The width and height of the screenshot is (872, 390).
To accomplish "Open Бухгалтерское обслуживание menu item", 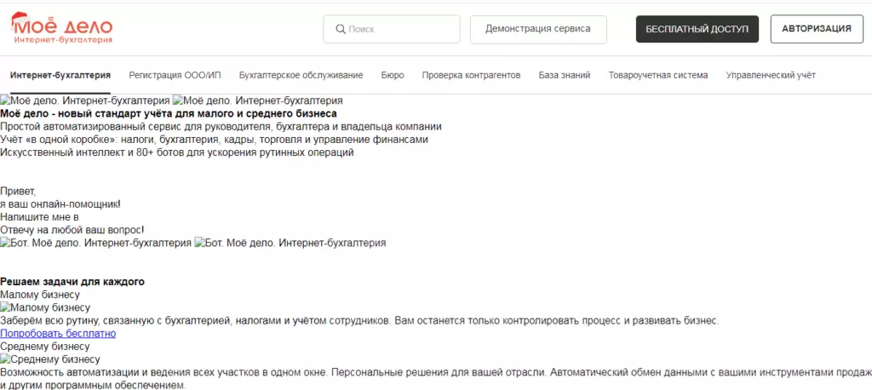I will pyautogui.click(x=301, y=75).
